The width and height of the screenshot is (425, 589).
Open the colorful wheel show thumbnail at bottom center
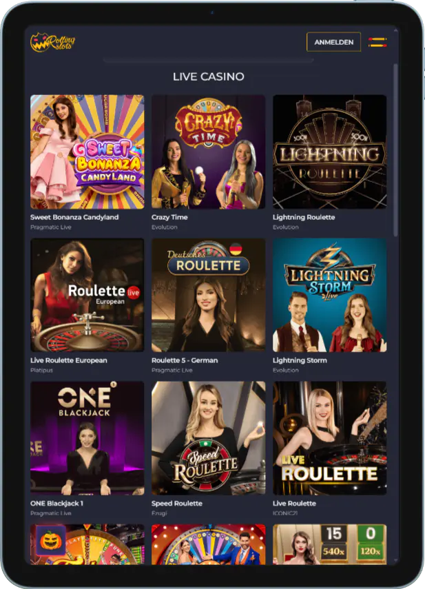[209, 544]
